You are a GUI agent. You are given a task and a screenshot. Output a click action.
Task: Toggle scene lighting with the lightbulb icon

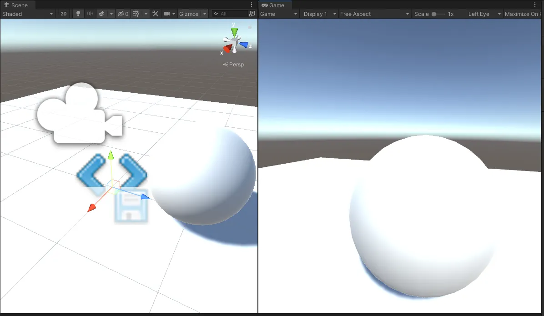(78, 14)
